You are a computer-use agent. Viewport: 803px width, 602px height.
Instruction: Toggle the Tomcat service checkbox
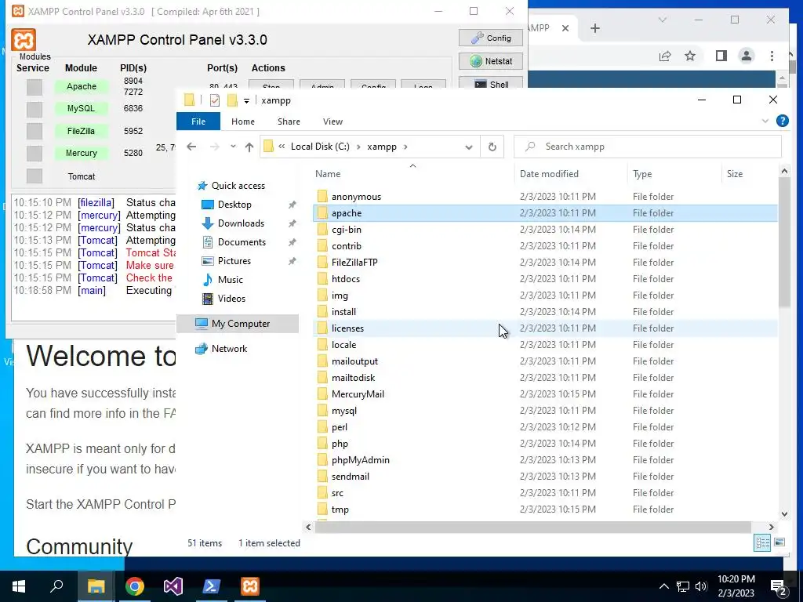click(35, 176)
